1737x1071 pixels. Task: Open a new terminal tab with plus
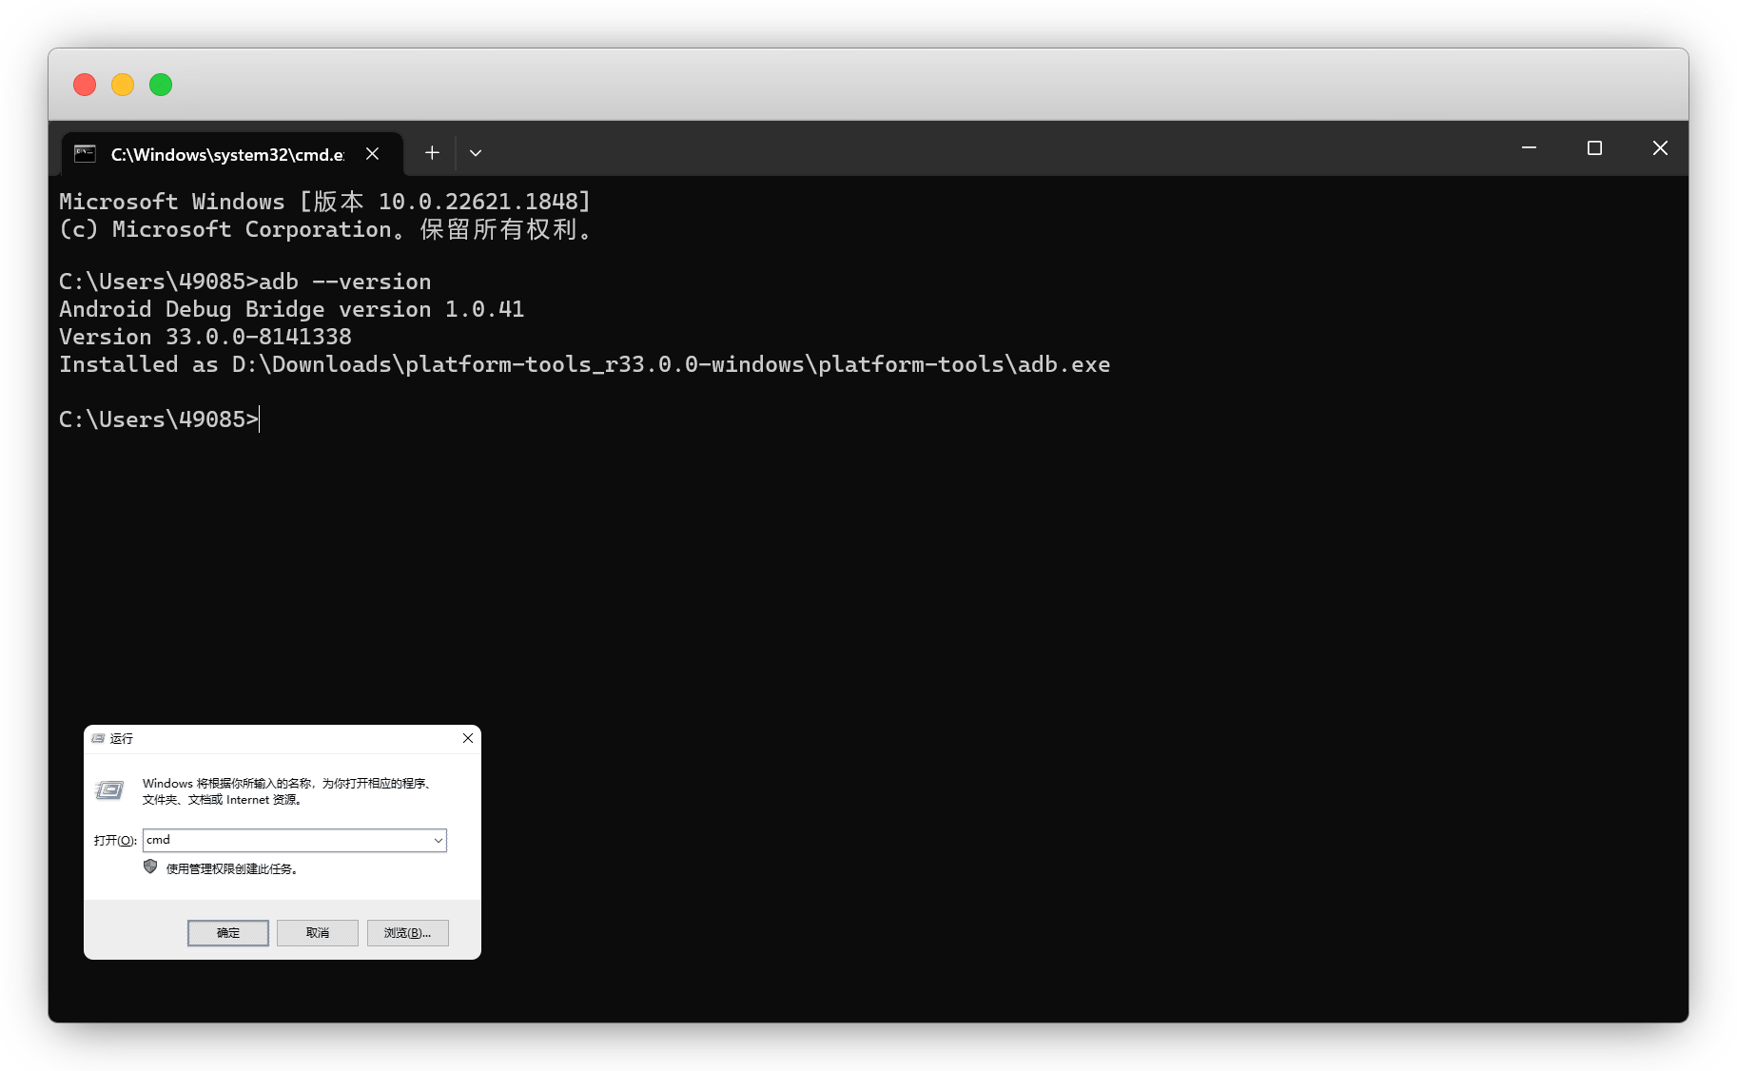coord(432,152)
